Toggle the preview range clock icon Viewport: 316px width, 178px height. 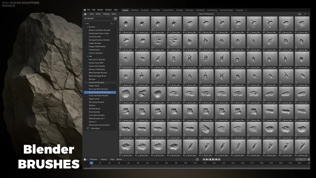click(308, 159)
